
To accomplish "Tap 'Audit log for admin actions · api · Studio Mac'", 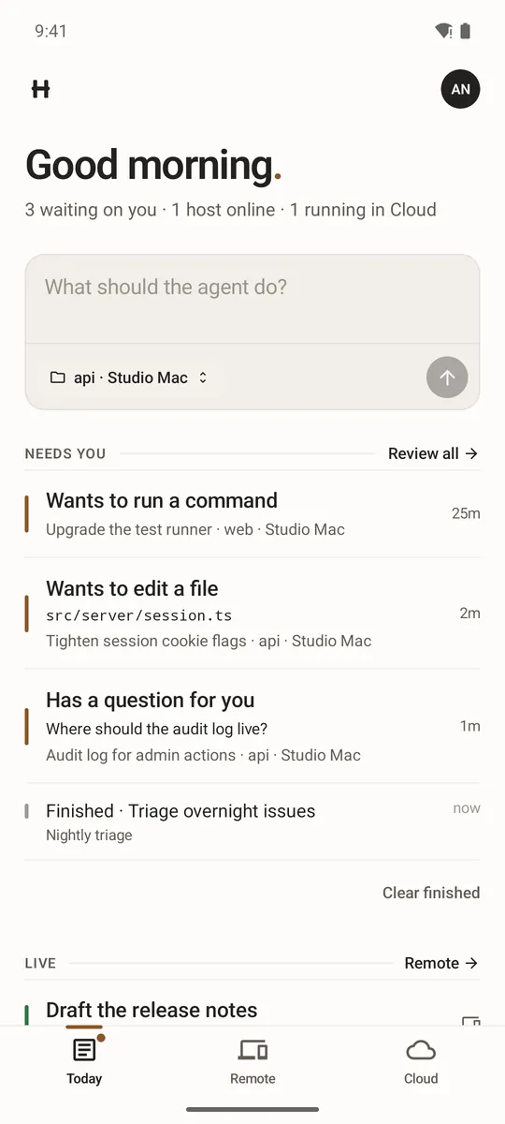I will point(203,755).
